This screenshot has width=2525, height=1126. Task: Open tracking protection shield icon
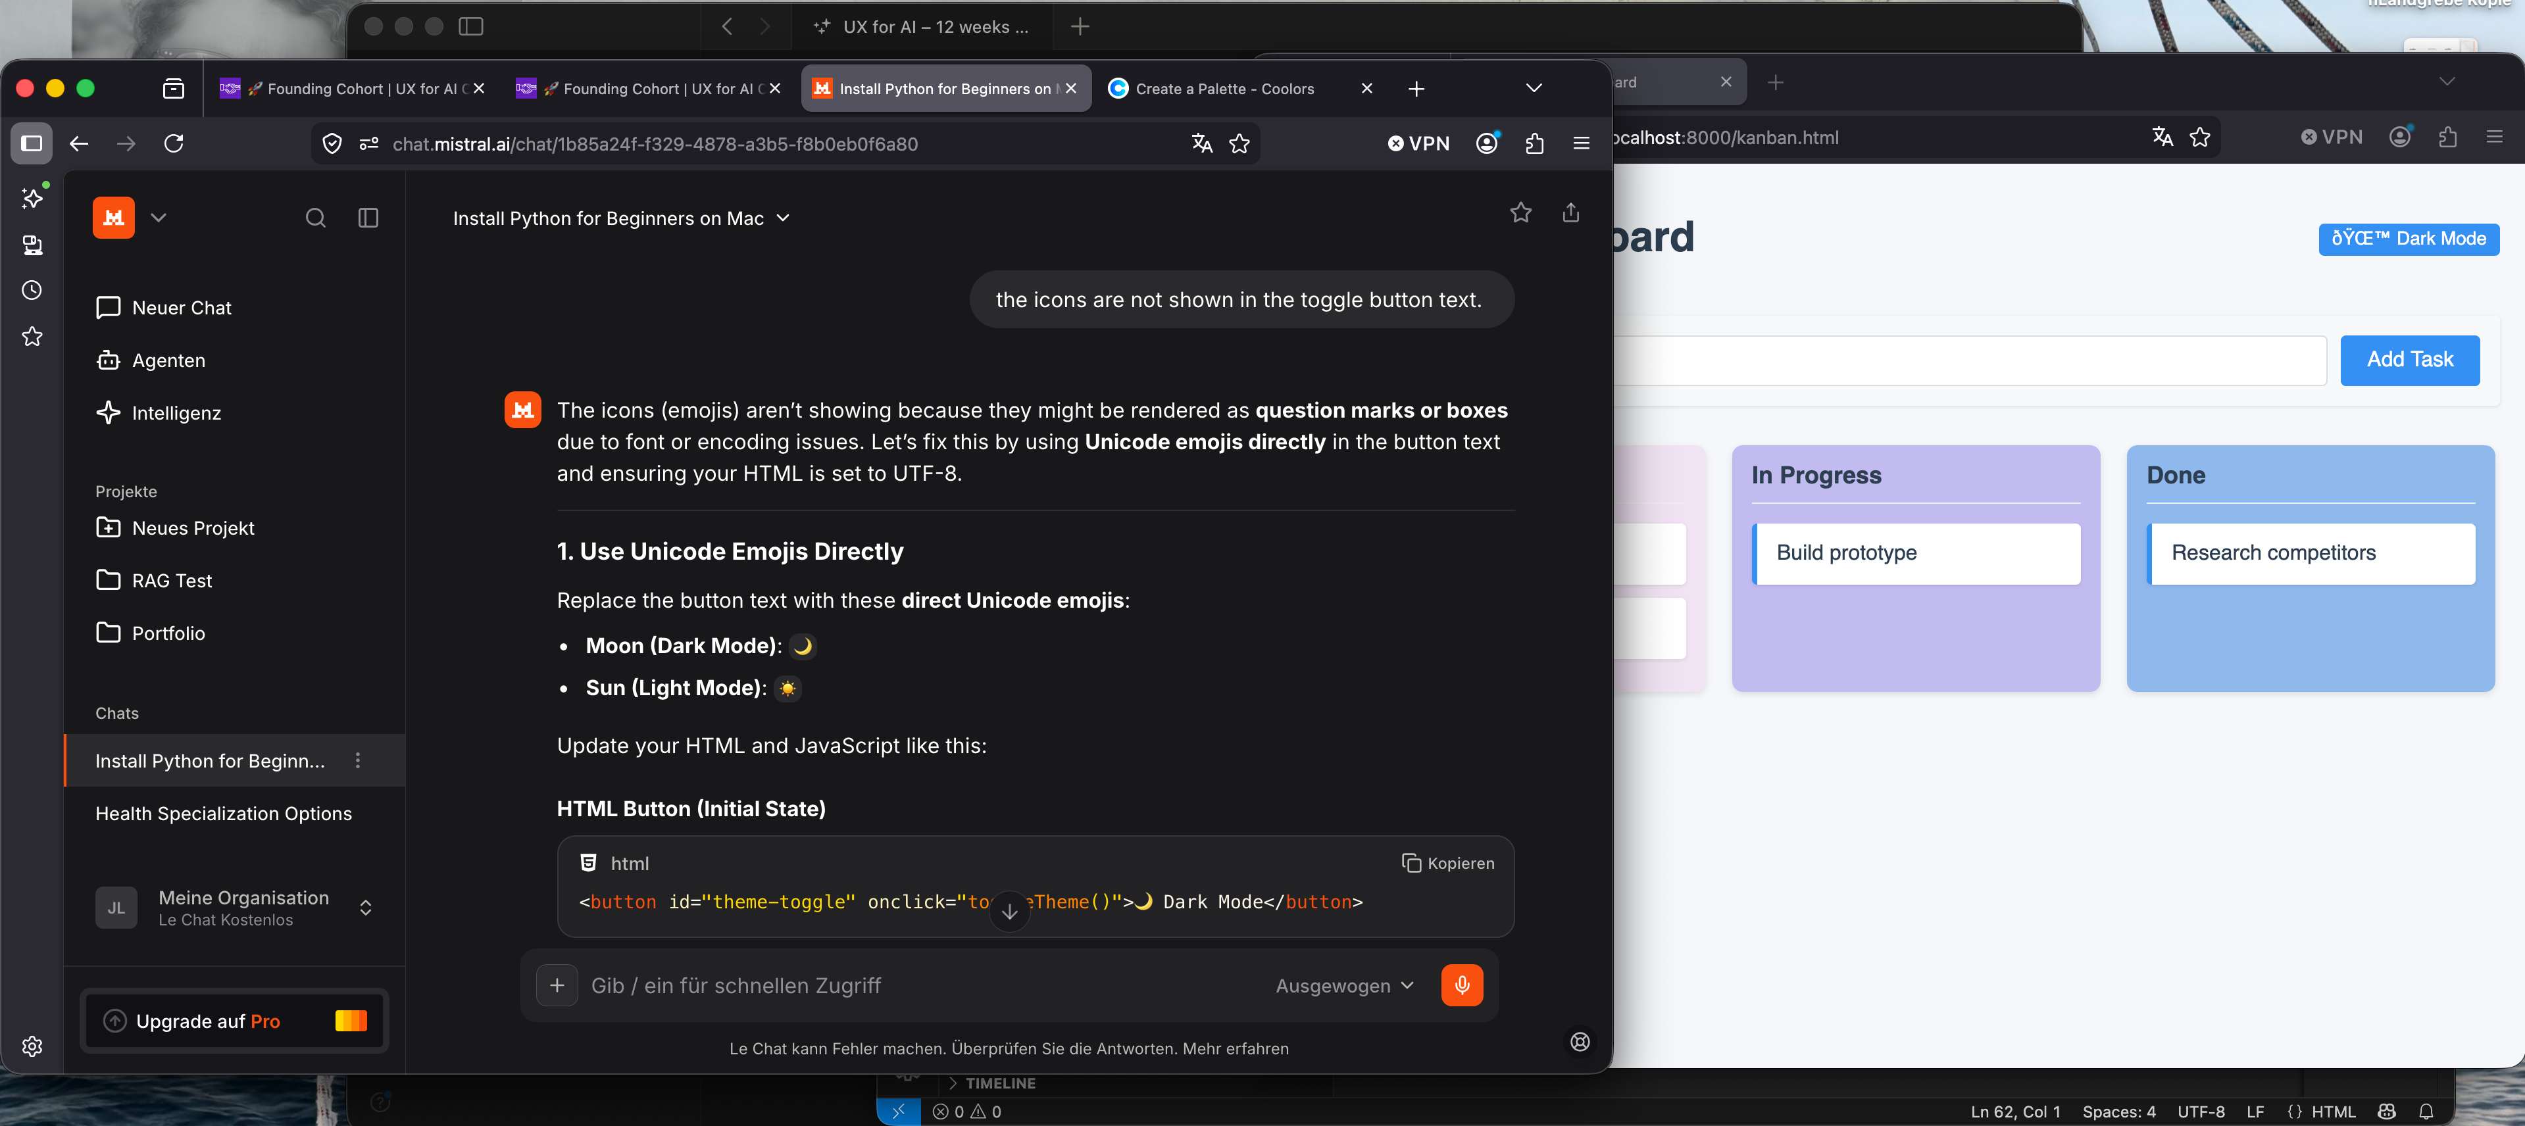pos(332,144)
